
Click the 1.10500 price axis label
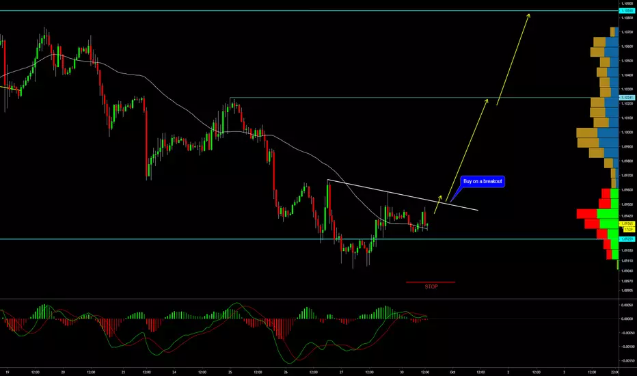click(627, 61)
